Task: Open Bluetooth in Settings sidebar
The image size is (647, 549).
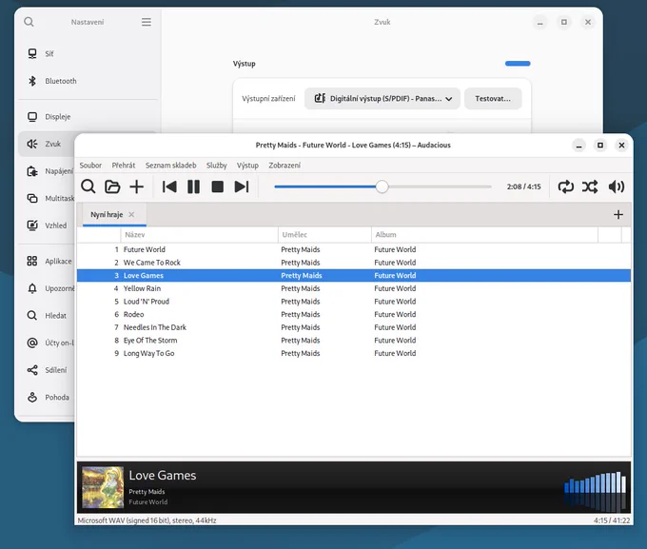Action: tap(88, 81)
